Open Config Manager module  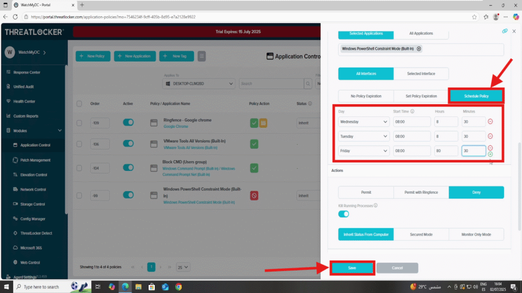tap(33, 219)
